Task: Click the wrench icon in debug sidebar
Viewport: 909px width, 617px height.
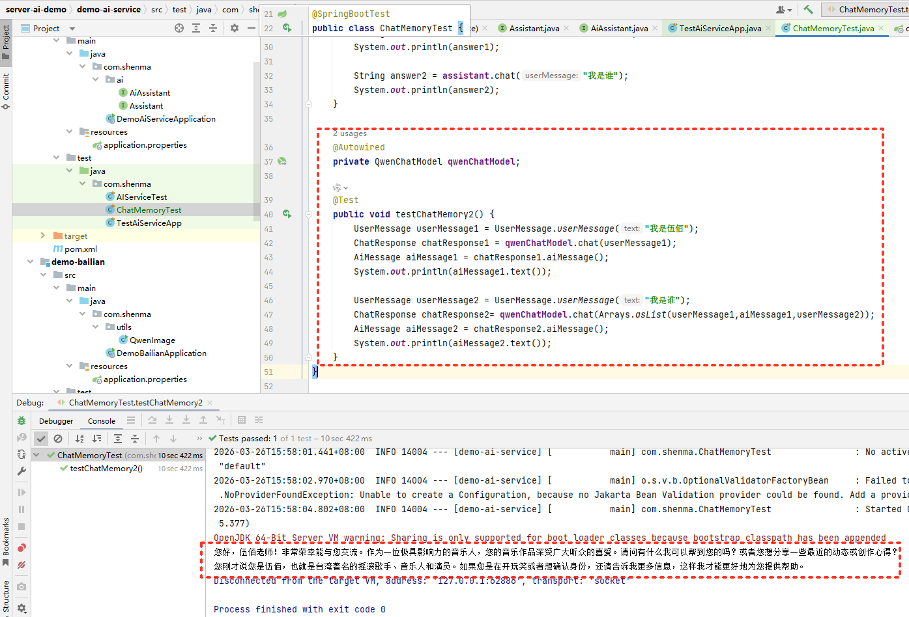Action: (x=22, y=471)
